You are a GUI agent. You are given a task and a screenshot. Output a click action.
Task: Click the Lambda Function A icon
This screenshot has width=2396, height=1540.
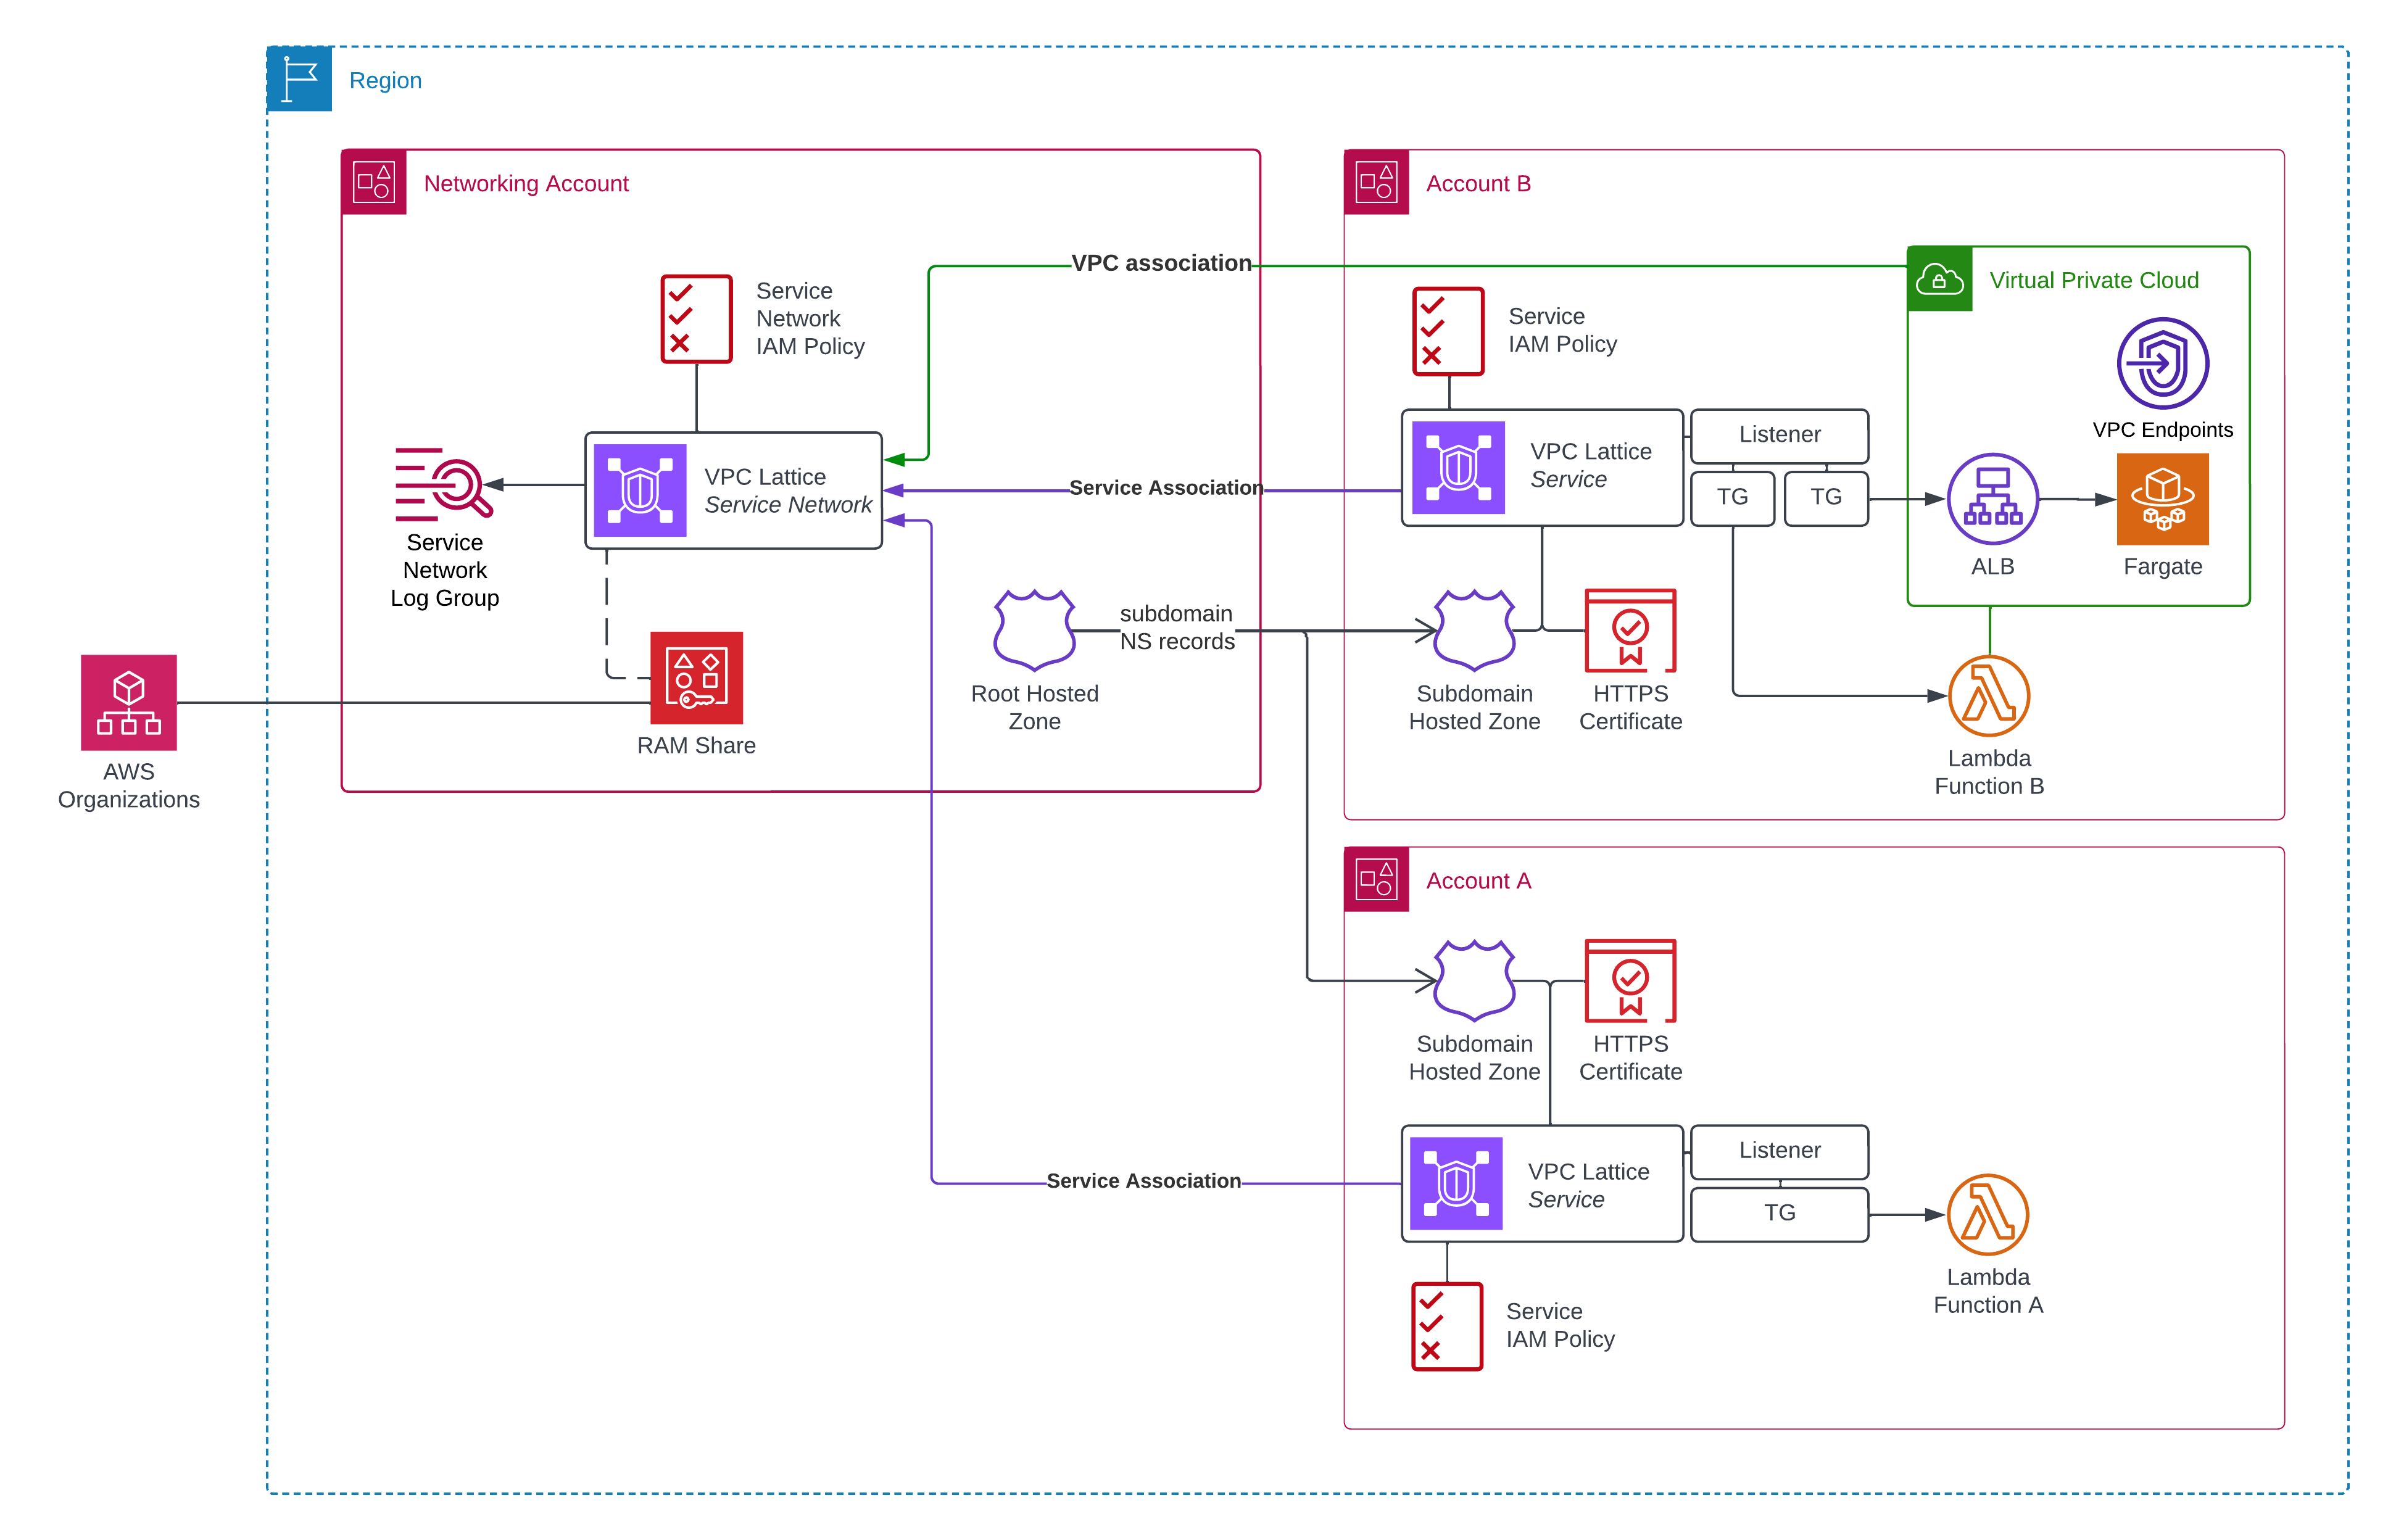(x=1988, y=1215)
